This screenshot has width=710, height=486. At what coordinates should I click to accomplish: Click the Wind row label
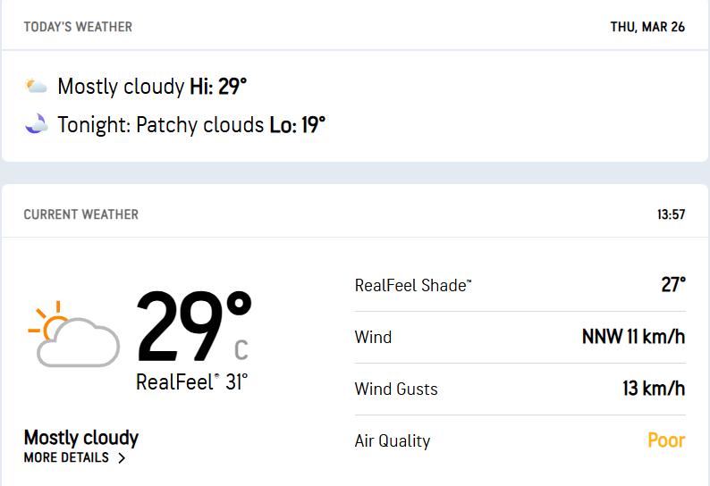coord(373,338)
